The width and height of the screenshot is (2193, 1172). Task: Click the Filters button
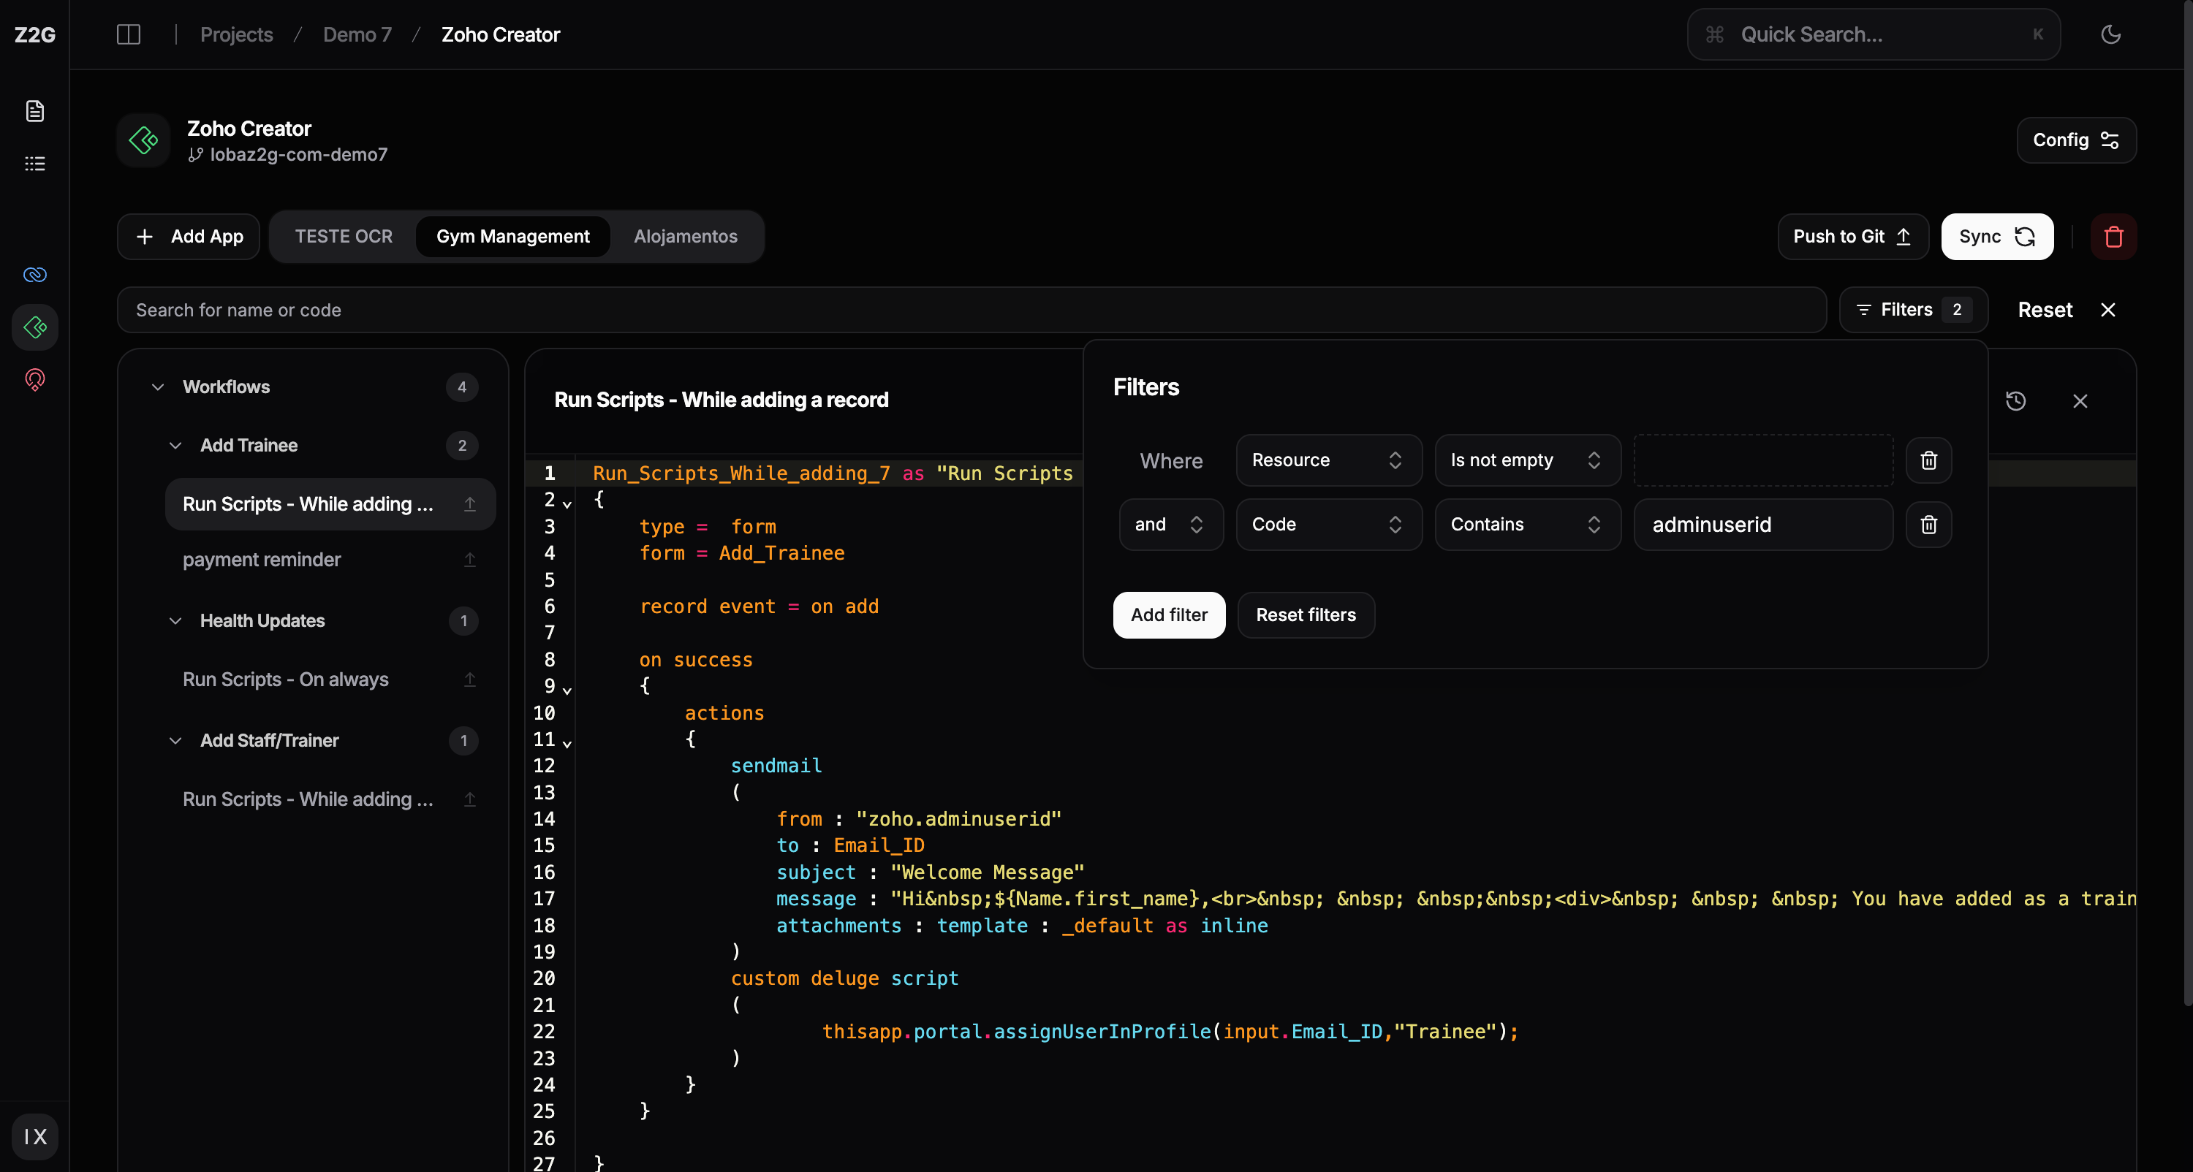[1913, 310]
